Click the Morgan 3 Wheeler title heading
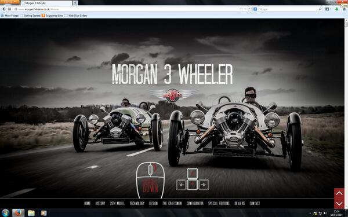The height and width of the screenshot is (217, 348). point(172,74)
